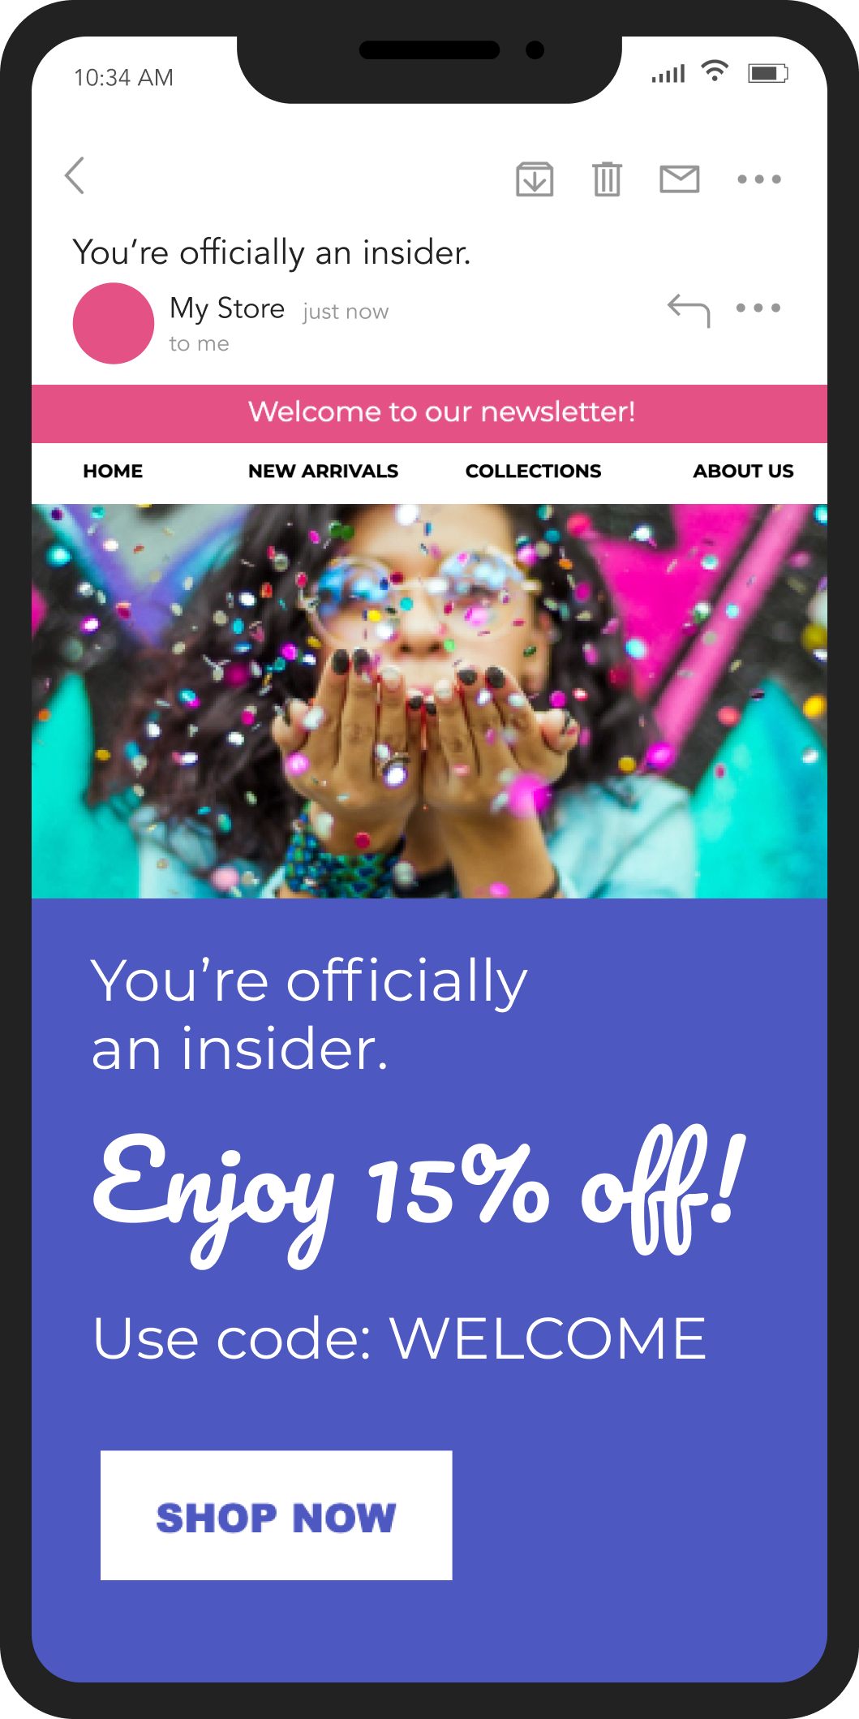Check the battery icon in status bar

point(767,74)
